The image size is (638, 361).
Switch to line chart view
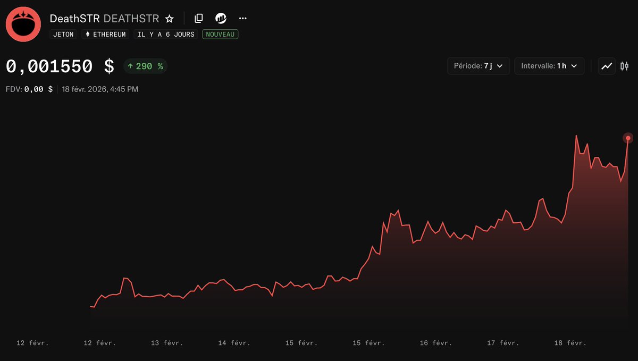tap(607, 66)
